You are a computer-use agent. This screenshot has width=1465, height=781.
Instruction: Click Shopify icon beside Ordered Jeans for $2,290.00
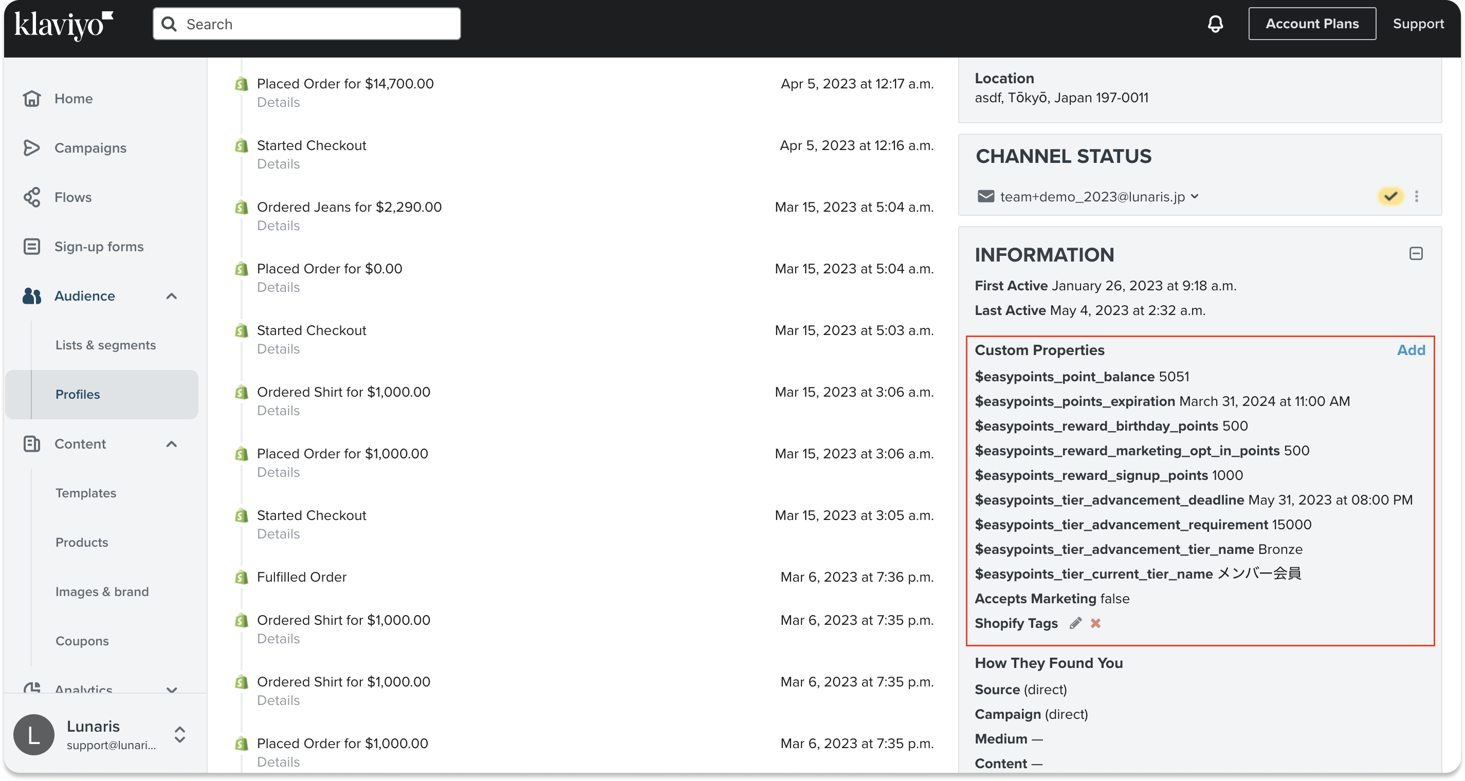[242, 208]
